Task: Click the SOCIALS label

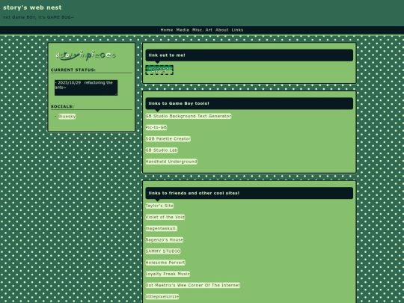Action: [x=62, y=106]
